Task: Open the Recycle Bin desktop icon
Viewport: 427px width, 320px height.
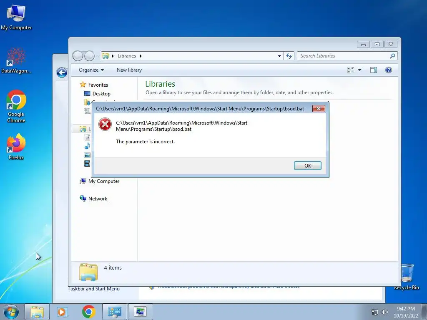Action: click(x=407, y=277)
